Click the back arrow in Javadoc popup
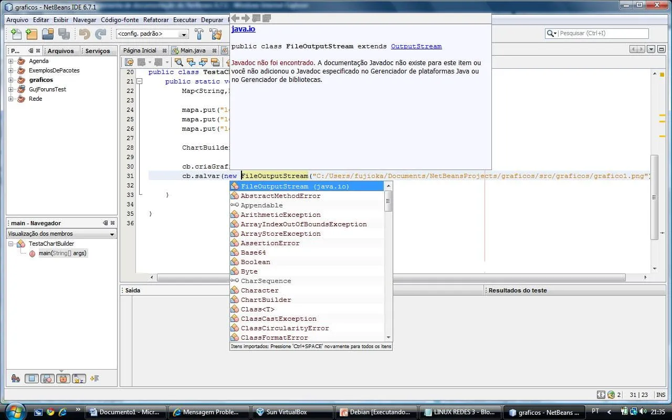Image resolution: width=672 pixels, height=420 pixels. tap(235, 18)
